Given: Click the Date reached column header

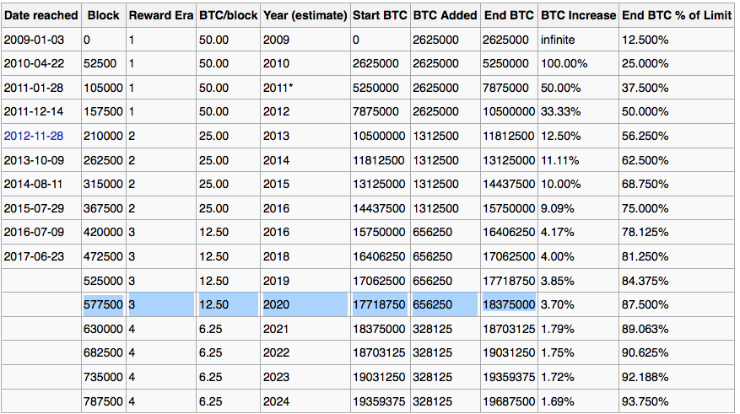Looking at the screenshot, I should pos(41,15).
